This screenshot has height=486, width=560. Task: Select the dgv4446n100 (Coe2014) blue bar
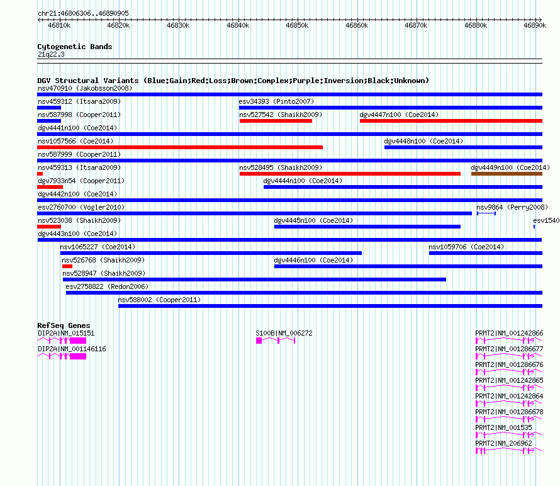tap(408, 266)
